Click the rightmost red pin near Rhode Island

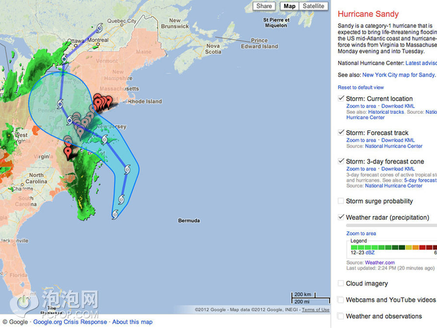click(109, 101)
